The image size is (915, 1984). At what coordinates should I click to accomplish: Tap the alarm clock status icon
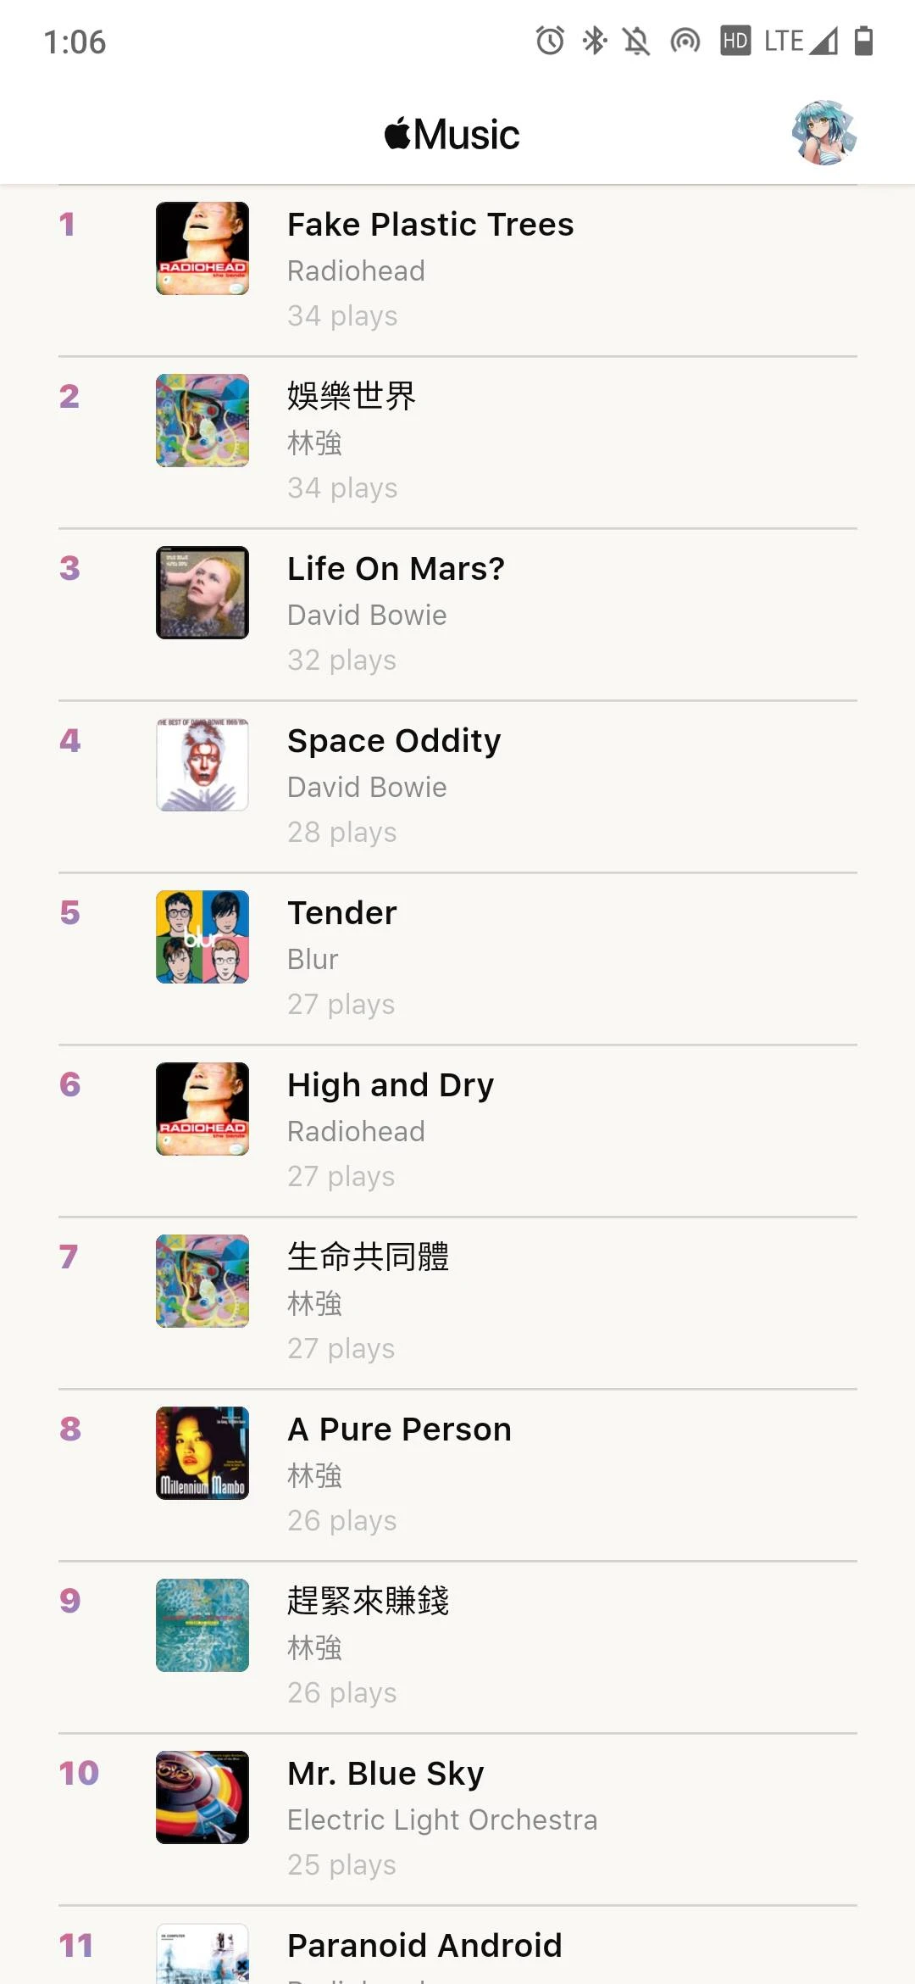(x=550, y=40)
